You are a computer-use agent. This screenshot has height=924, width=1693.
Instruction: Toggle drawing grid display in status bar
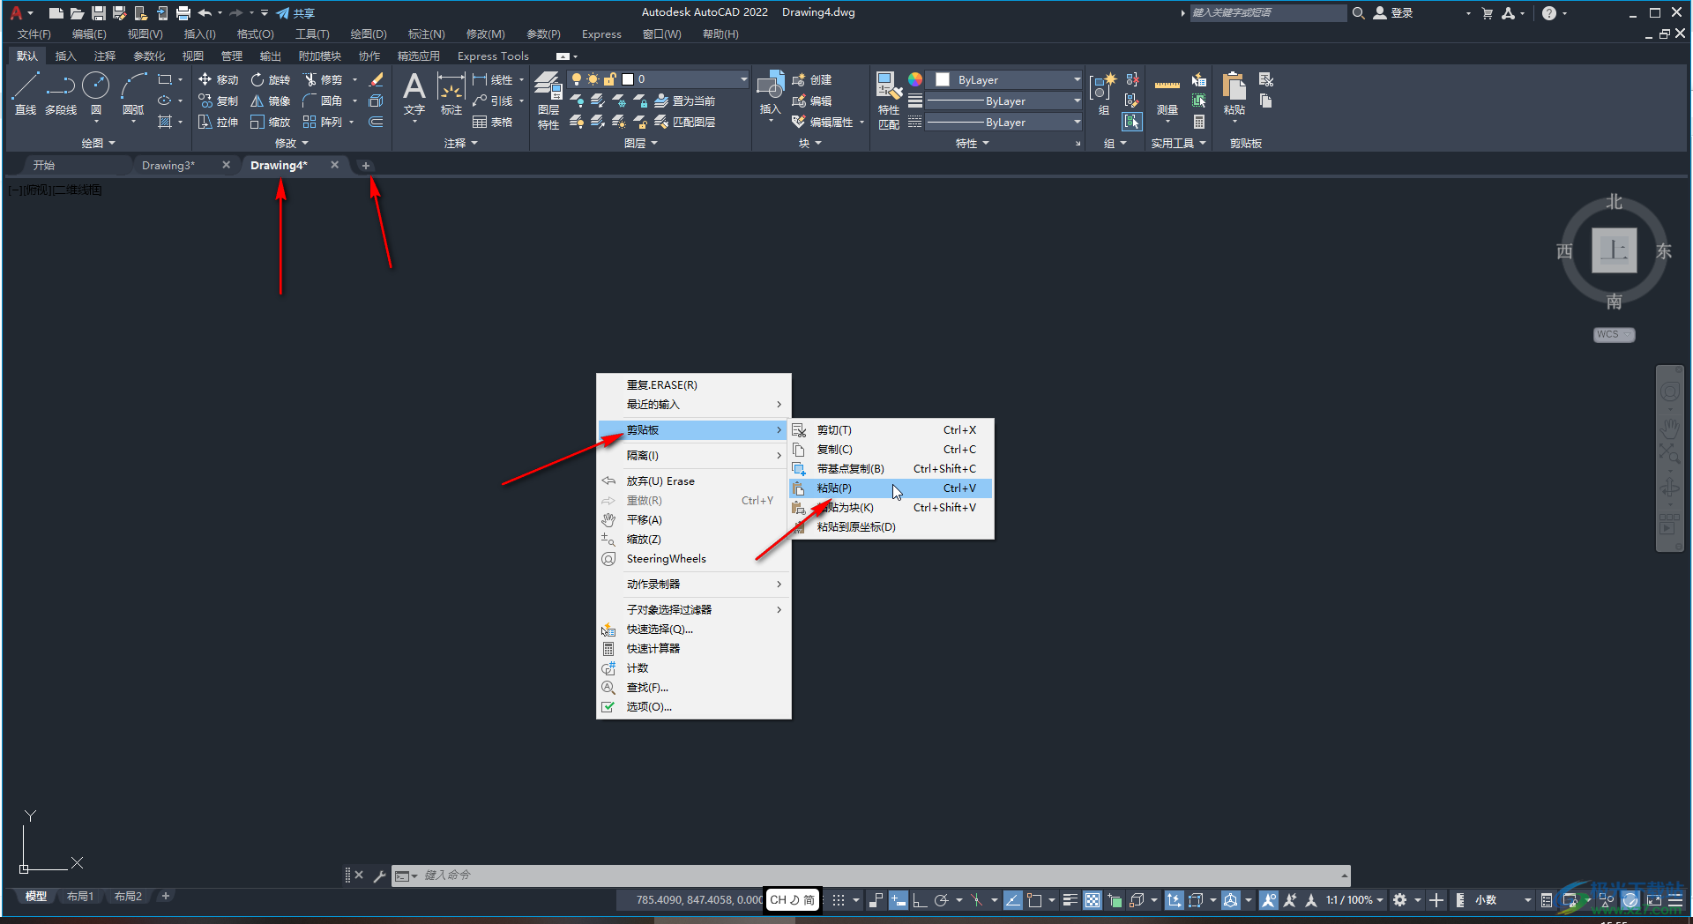[839, 900]
